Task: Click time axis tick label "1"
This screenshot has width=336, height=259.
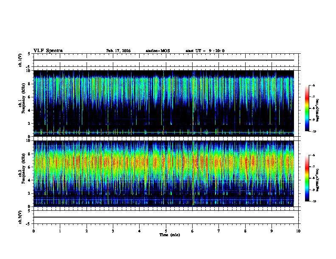Action: pyautogui.click(x=60, y=231)
